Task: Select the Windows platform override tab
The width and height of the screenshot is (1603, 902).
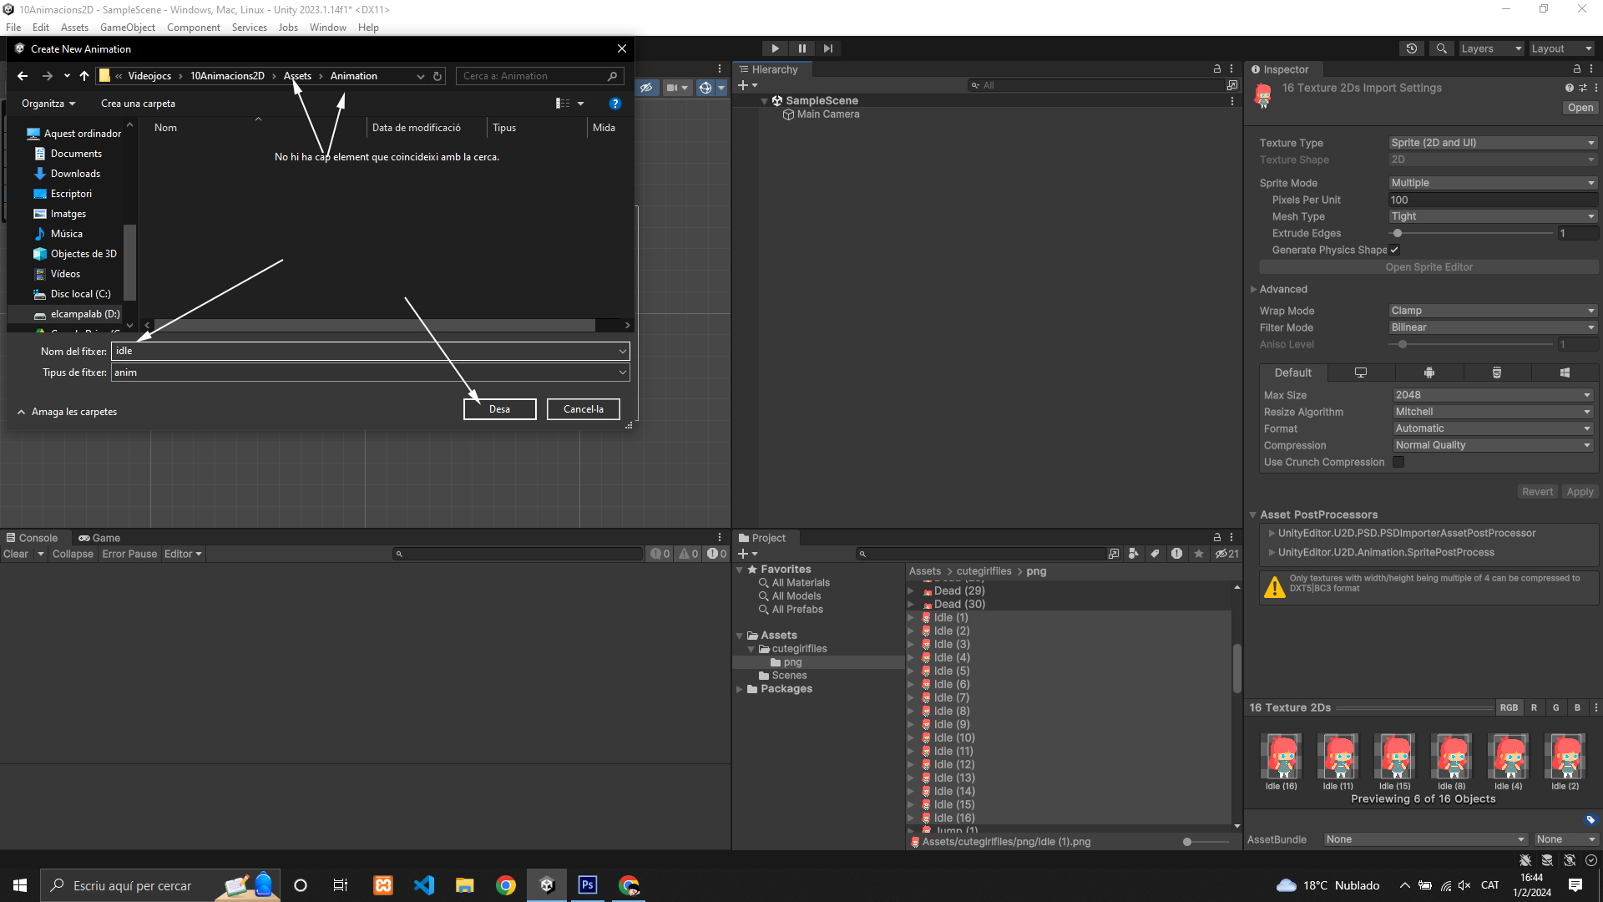Action: [x=1564, y=372]
